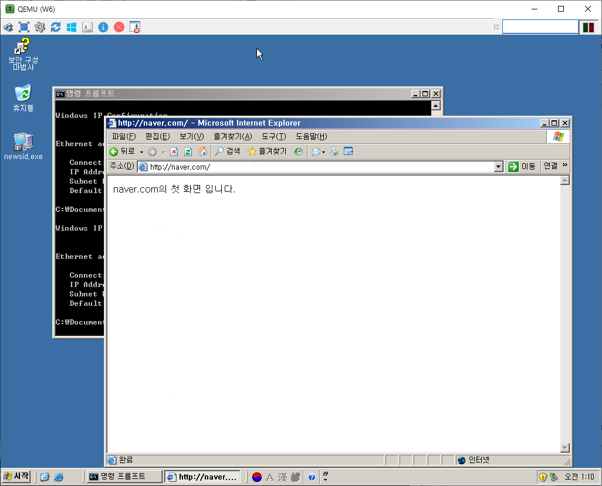The image size is (602, 486).
Task: Switch to 명령 프롬프트 taskbar button
Action: coord(124,477)
